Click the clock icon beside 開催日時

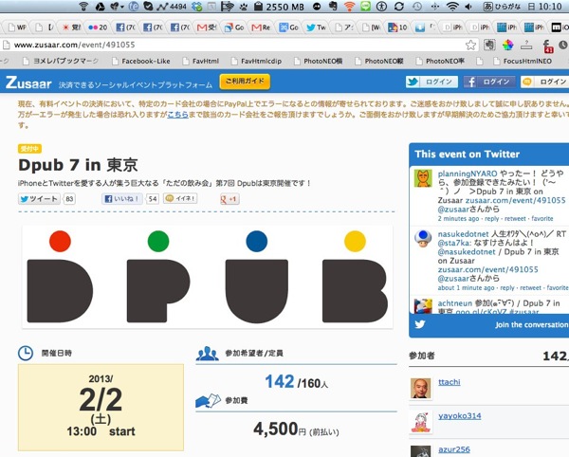click(x=26, y=353)
